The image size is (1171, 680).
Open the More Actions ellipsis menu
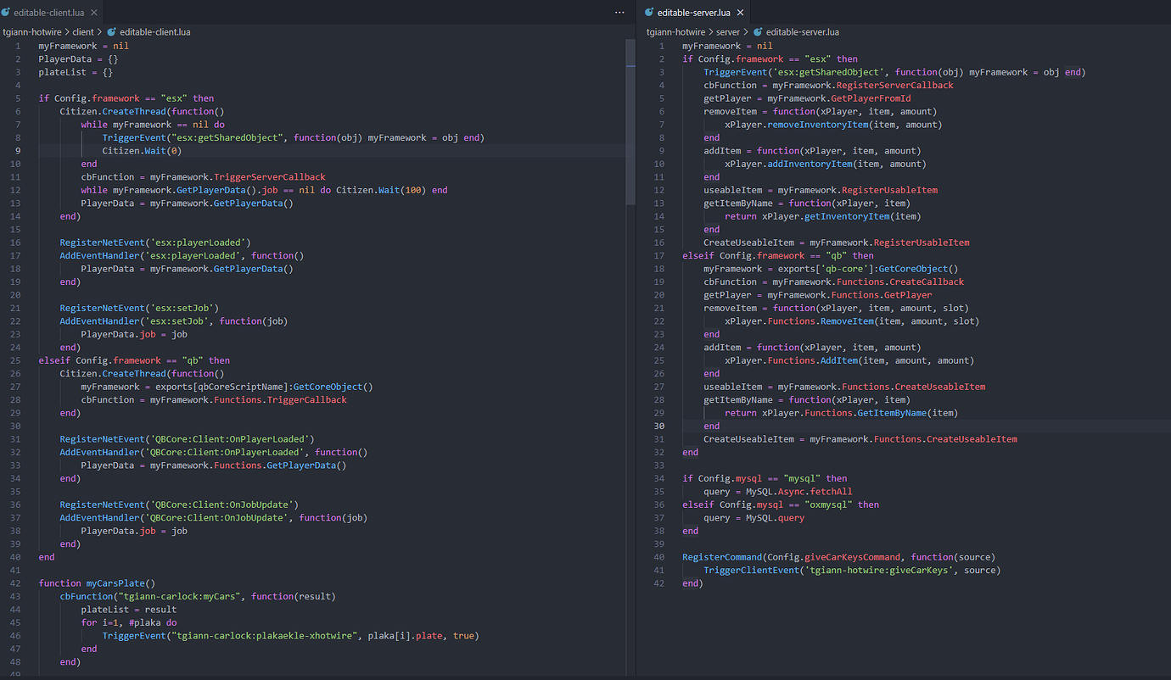tap(619, 12)
